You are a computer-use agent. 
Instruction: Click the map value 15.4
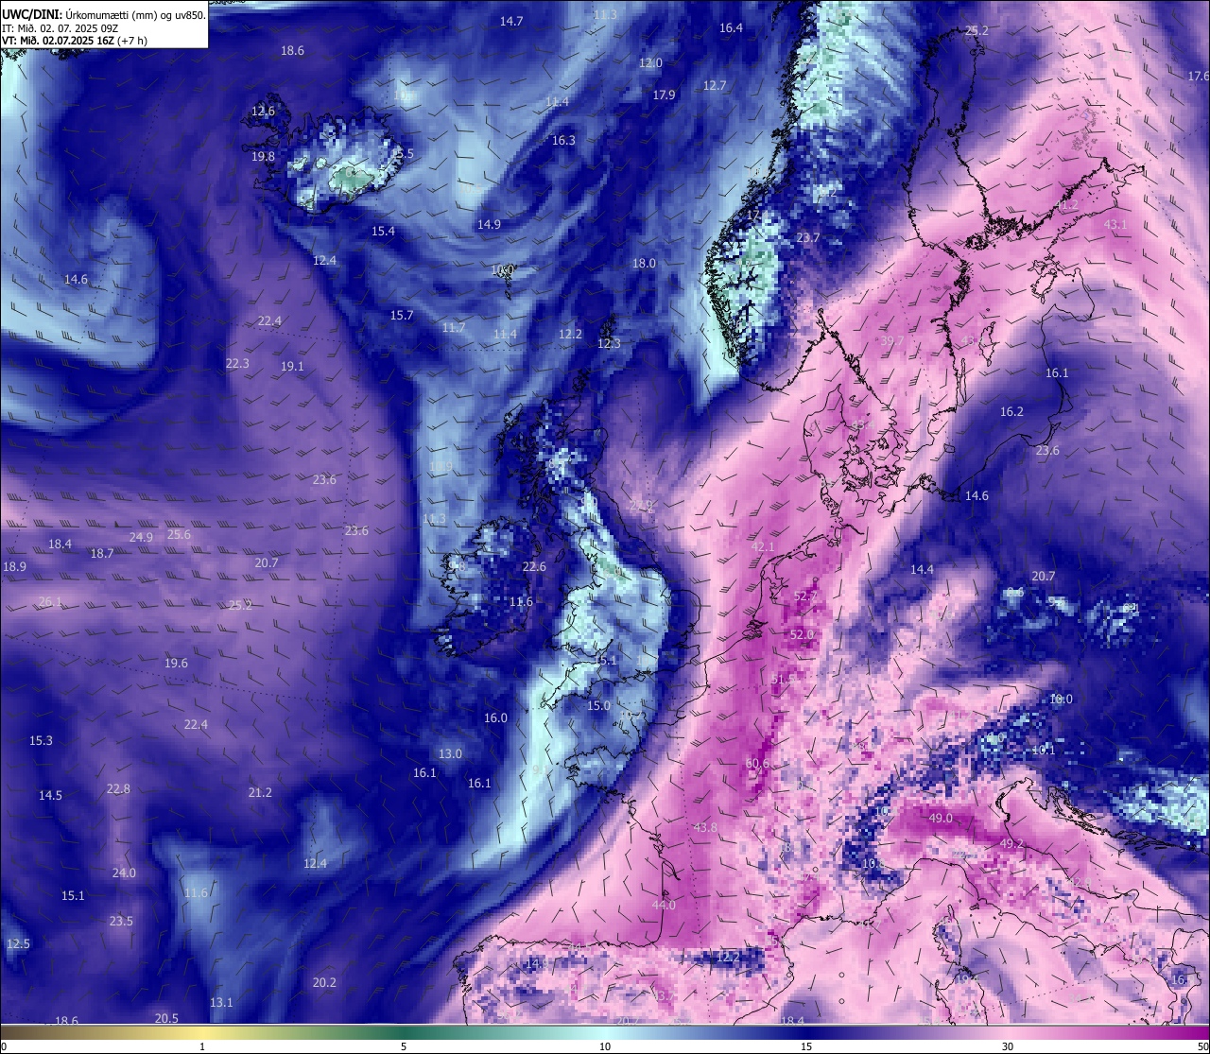[383, 232]
